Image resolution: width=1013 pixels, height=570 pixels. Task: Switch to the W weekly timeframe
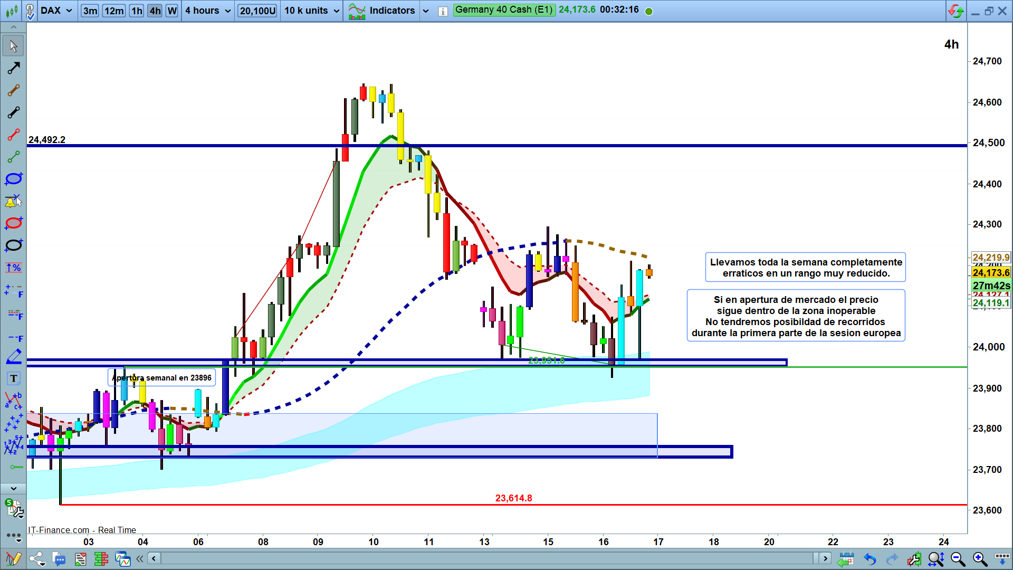(x=172, y=11)
